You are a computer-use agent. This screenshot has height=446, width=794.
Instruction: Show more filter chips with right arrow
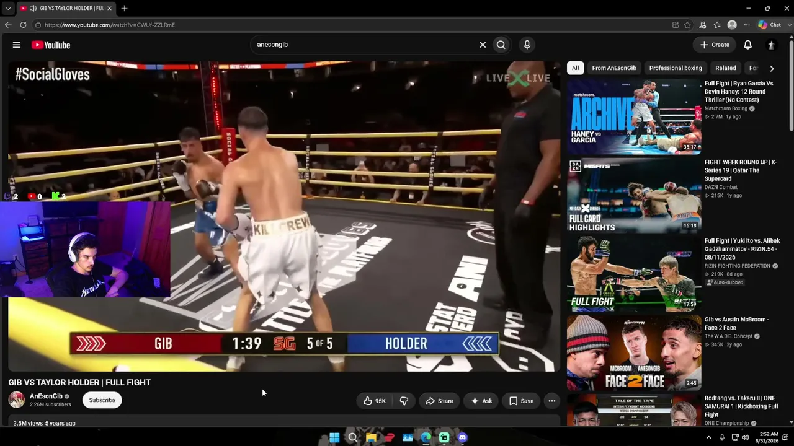(x=772, y=68)
